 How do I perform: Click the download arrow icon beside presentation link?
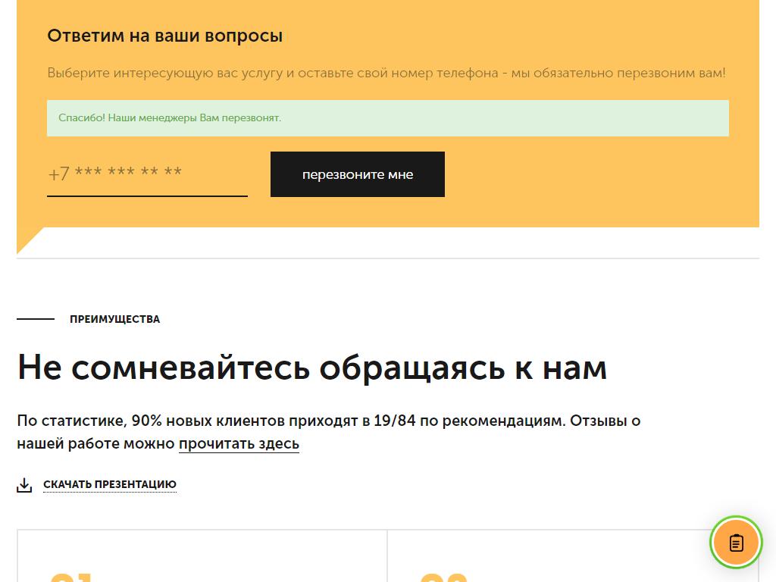pyautogui.click(x=24, y=485)
